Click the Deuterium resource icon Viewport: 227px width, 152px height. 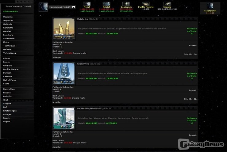coord(126,4)
